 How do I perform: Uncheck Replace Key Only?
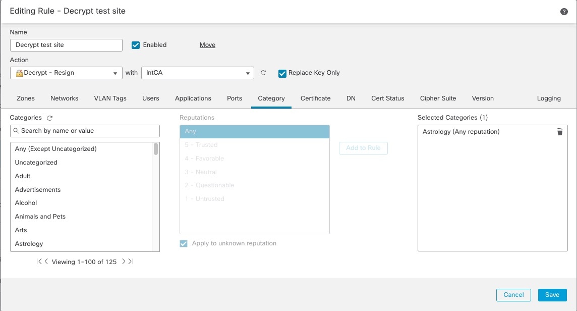tap(282, 73)
